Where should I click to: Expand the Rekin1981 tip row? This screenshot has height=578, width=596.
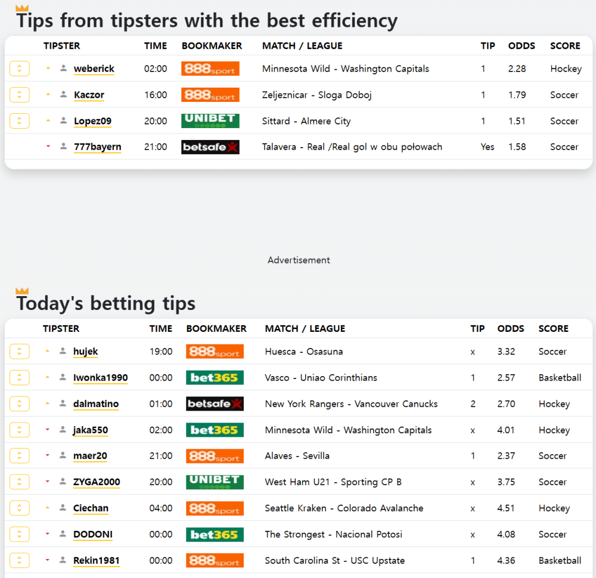tap(20, 561)
